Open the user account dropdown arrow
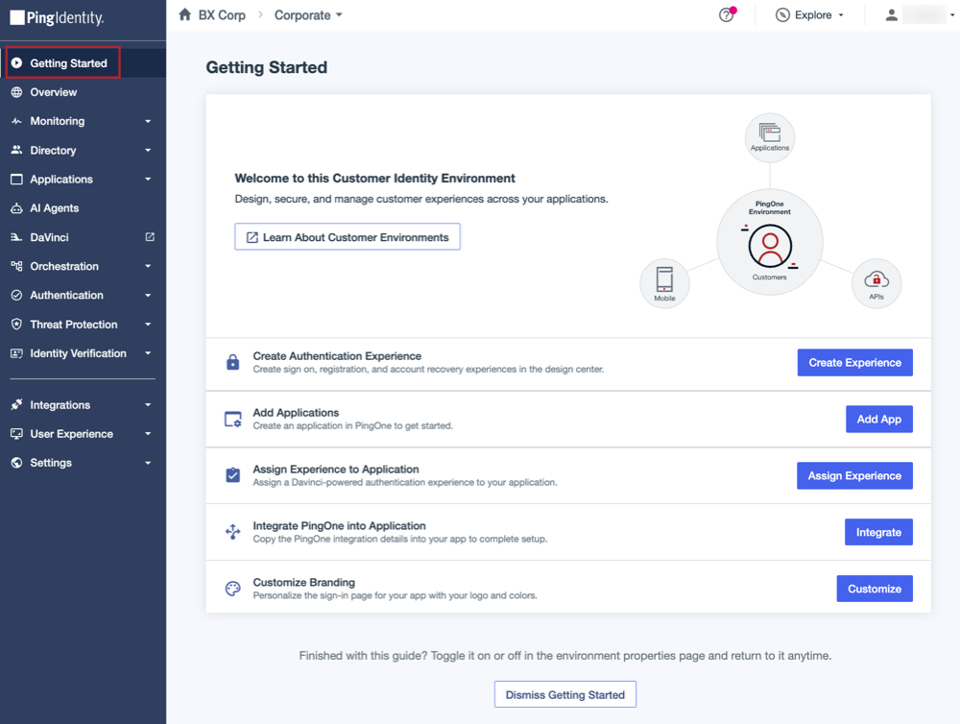The image size is (960, 724). [x=952, y=14]
